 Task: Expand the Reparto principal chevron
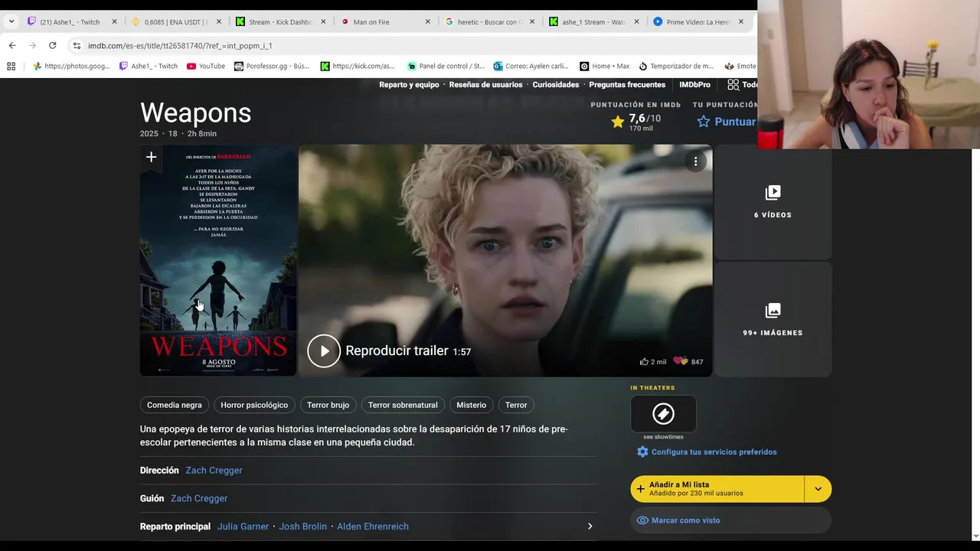[x=590, y=527]
